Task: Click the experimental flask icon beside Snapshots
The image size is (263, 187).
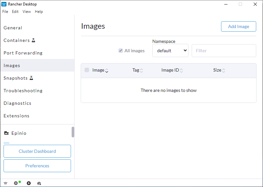Action: point(31,78)
